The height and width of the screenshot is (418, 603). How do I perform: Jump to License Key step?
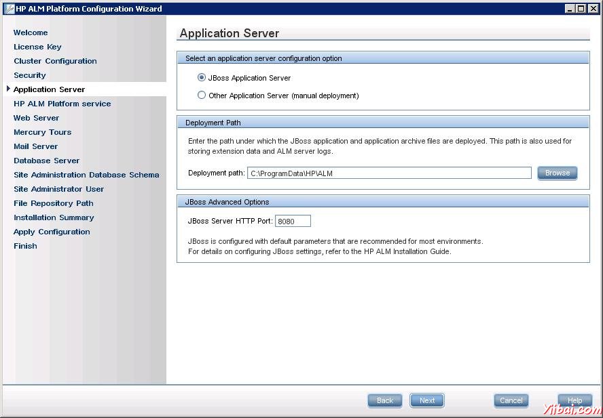point(37,47)
